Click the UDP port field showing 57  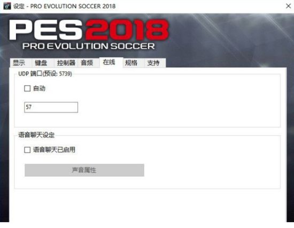click(x=51, y=107)
